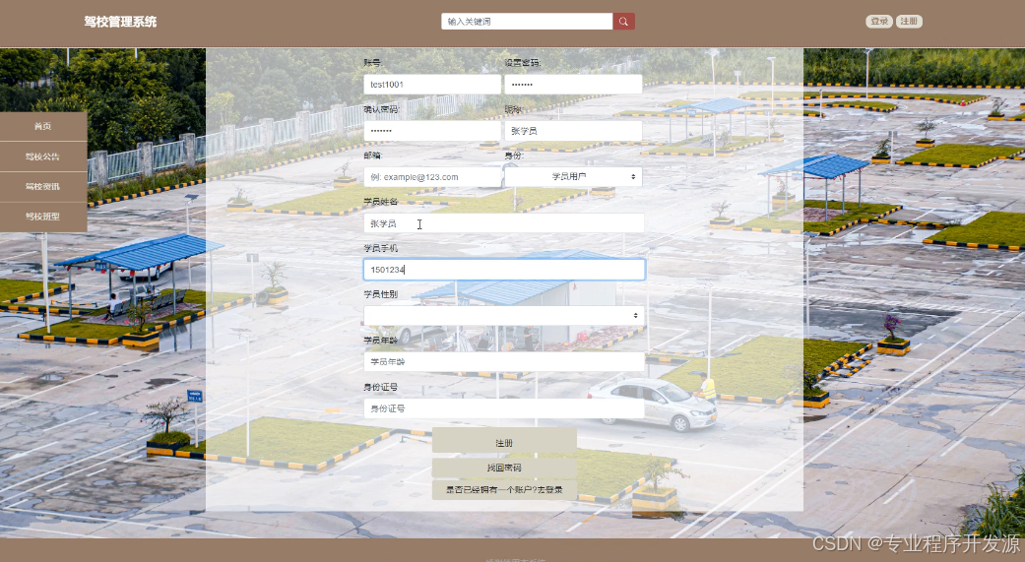
Task: Open the 注册 button in header
Action: coord(909,22)
